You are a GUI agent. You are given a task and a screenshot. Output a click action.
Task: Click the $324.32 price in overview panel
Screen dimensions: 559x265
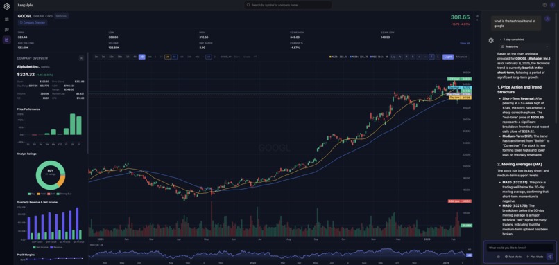coord(26,75)
